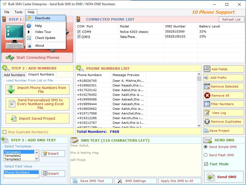Image resolution: width=246 pixels, height=185 pixels.
Task: Choose About from the Help menu
Action: (46, 46)
